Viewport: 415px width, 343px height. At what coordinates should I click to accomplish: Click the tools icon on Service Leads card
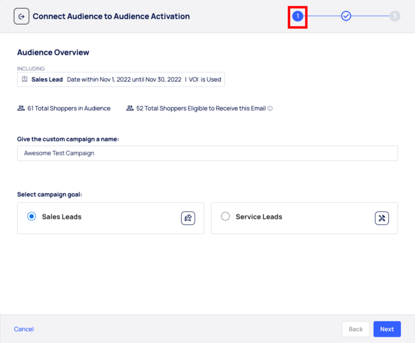click(382, 218)
